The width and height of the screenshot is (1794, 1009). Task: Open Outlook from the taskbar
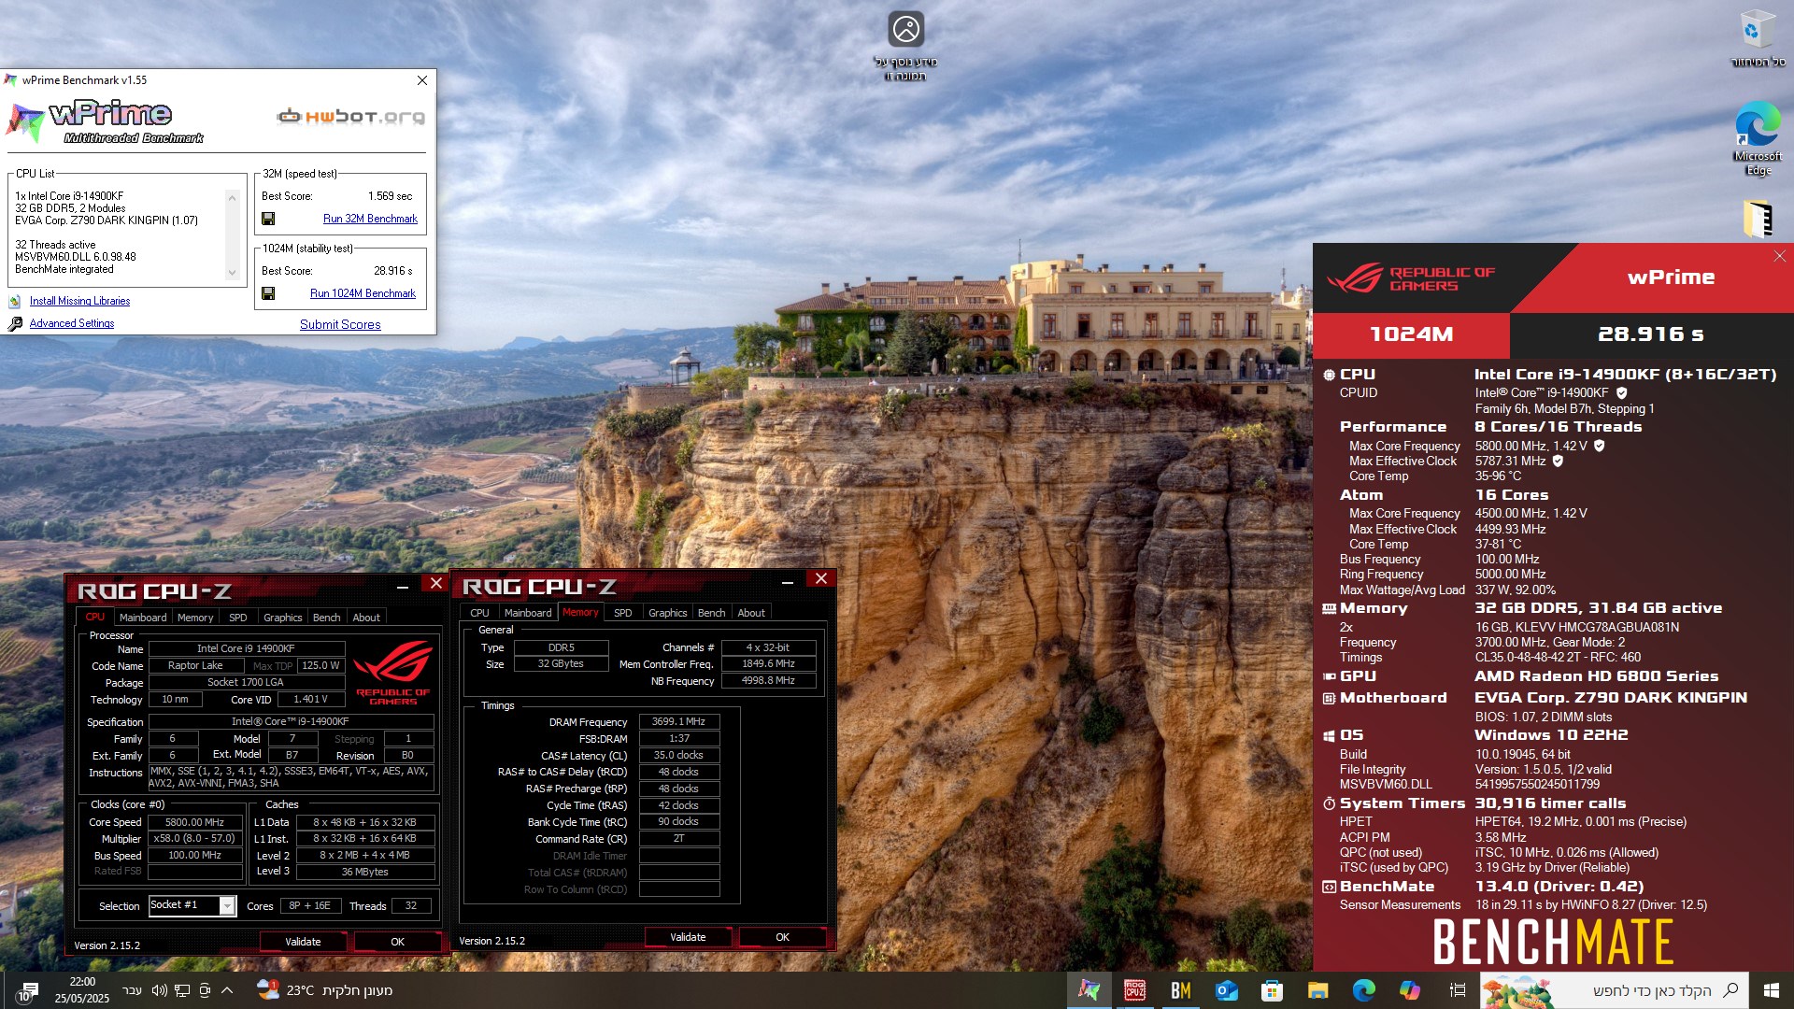[x=1226, y=990]
